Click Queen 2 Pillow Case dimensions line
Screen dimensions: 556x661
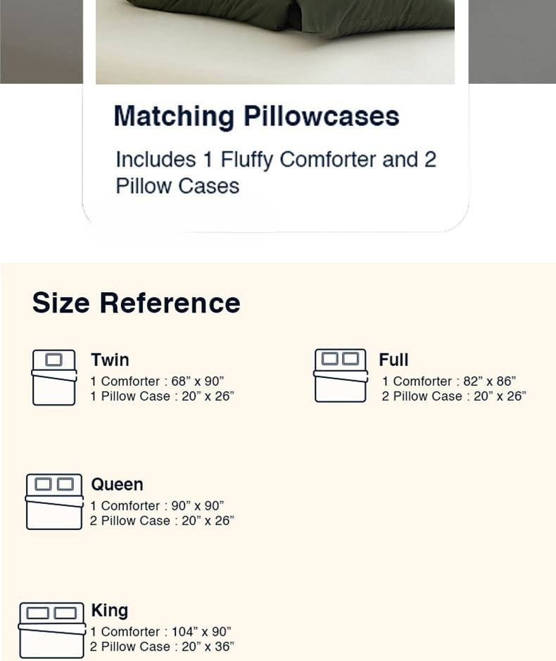[x=162, y=520]
